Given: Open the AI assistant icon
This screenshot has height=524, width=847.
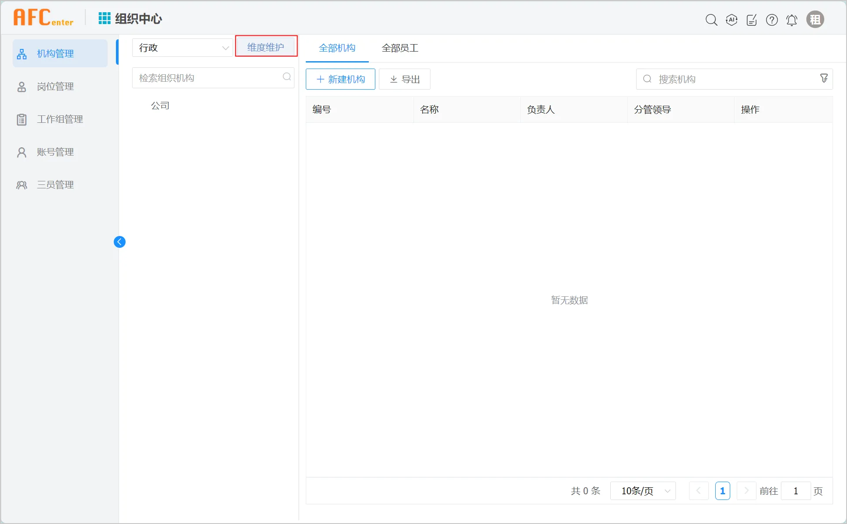Looking at the screenshot, I should pyautogui.click(x=731, y=20).
